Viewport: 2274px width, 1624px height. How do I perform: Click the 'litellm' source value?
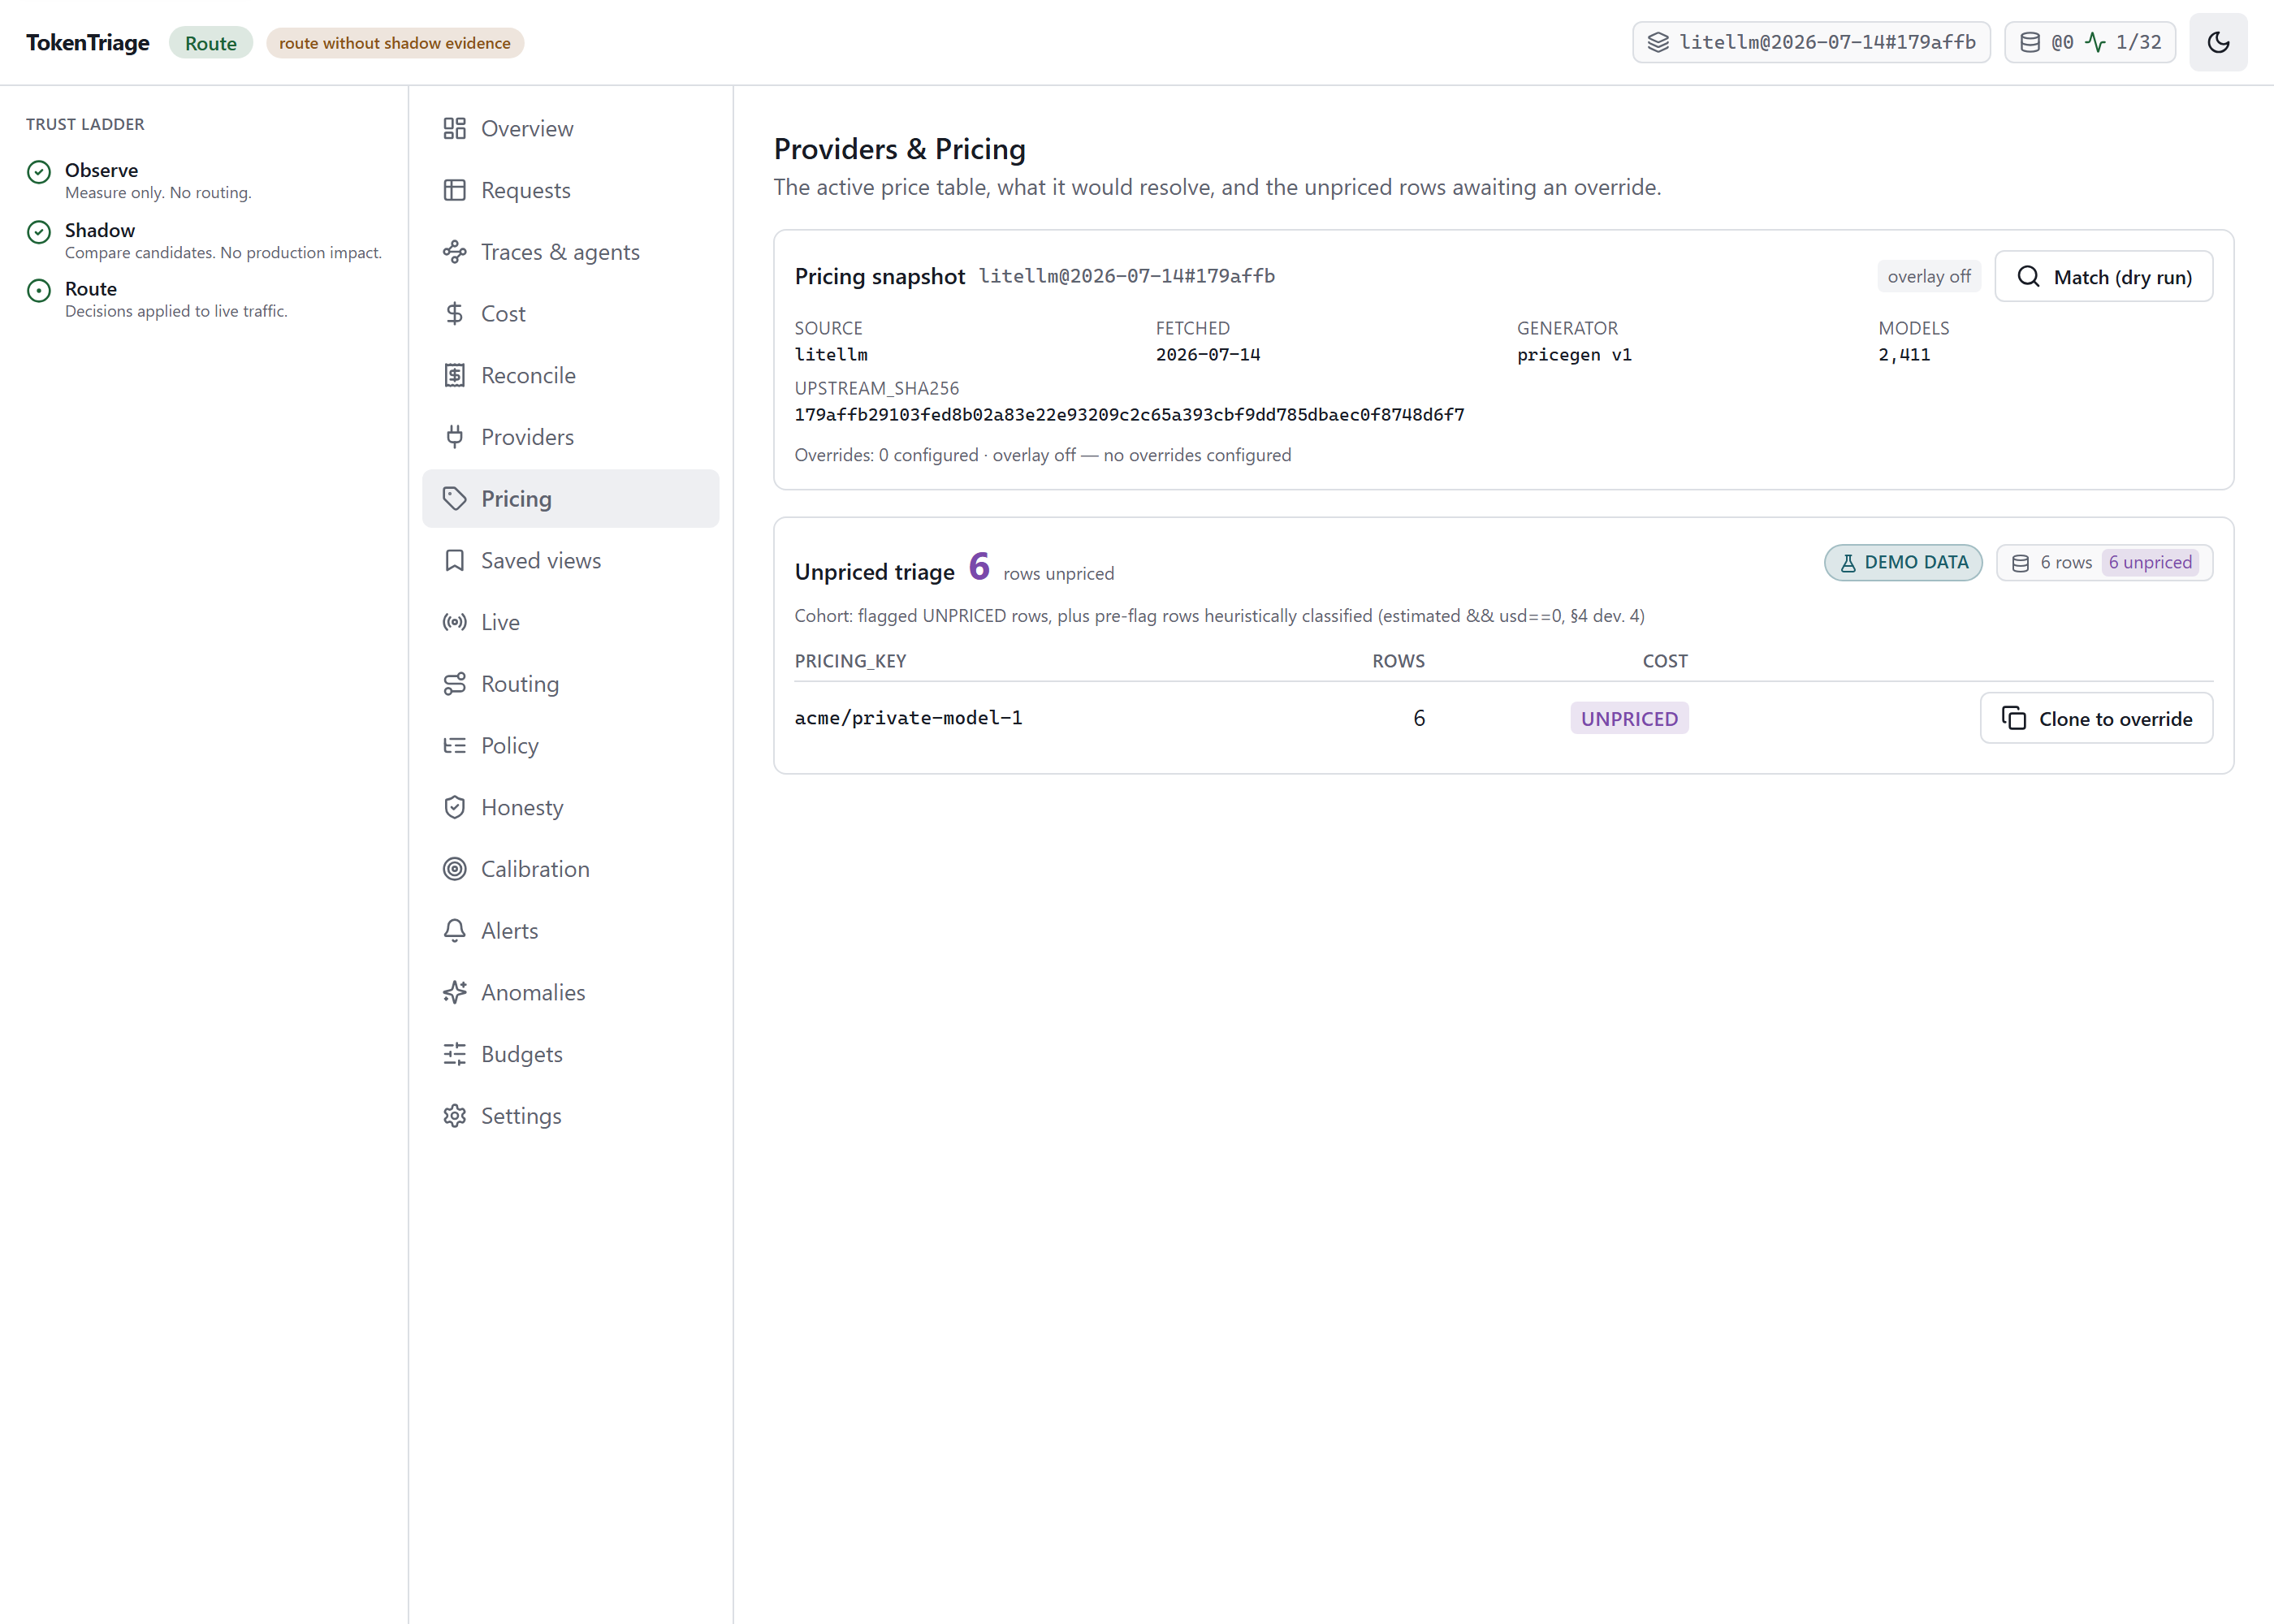[830, 354]
